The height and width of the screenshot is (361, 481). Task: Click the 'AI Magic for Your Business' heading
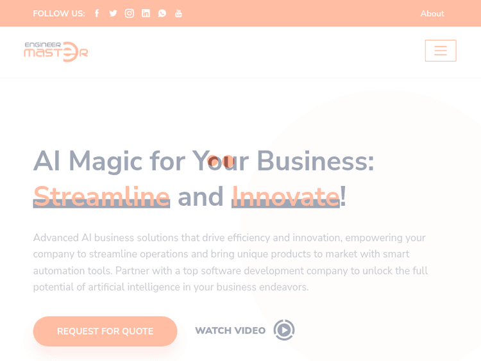[204, 162]
